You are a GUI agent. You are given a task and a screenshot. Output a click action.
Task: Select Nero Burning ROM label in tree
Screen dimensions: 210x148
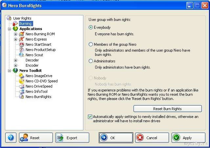point(40,34)
